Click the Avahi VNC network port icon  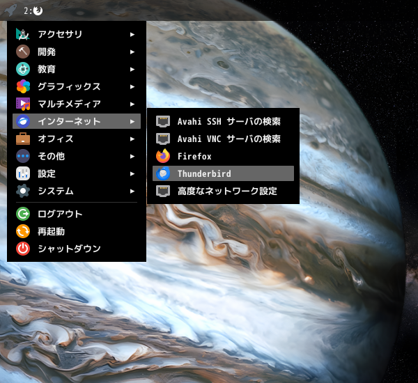[x=163, y=139]
